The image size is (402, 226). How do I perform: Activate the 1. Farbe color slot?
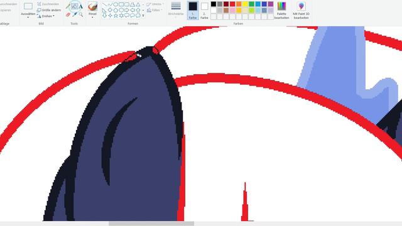tap(193, 10)
